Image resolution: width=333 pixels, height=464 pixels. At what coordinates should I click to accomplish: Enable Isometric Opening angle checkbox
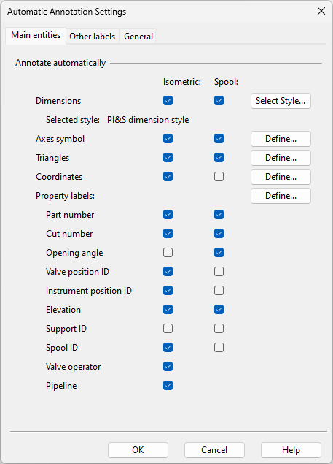point(168,253)
